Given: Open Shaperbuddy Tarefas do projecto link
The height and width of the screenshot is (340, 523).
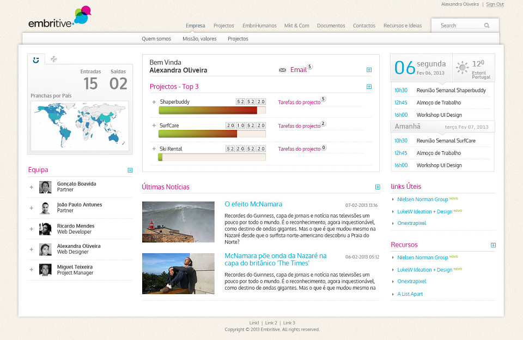Looking at the screenshot, I should [299, 102].
